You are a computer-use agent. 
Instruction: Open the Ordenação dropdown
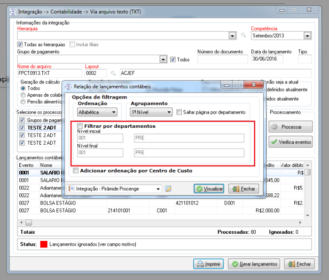[x=98, y=112]
